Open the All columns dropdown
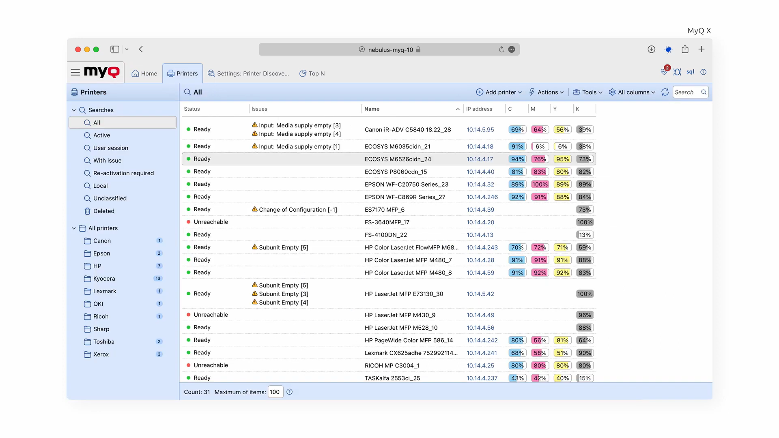 632,92
